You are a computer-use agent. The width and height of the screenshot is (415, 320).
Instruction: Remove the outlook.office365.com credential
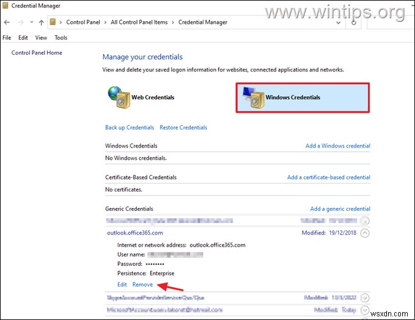(x=142, y=285)
